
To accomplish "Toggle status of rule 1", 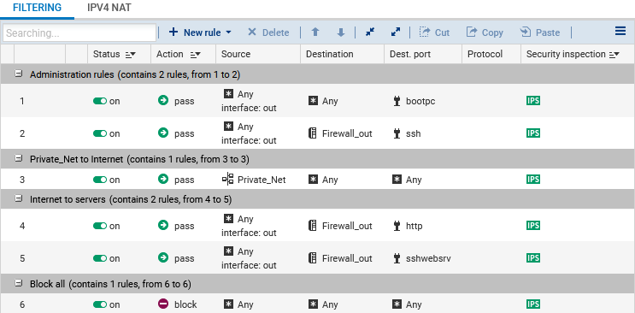I will click(x=100, y=101).
